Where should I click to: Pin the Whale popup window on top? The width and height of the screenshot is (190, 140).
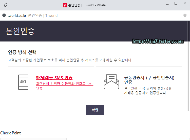tap(6, 5)
